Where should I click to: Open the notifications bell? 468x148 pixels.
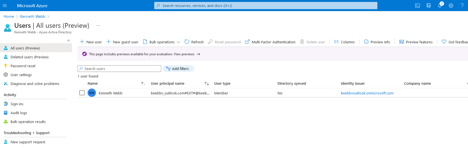[x=440, y=6]
